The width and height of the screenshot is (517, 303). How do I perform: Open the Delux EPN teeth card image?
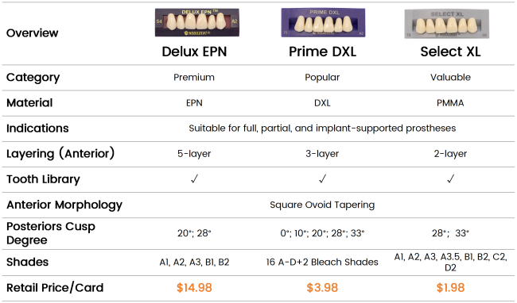tap(196, 22)
